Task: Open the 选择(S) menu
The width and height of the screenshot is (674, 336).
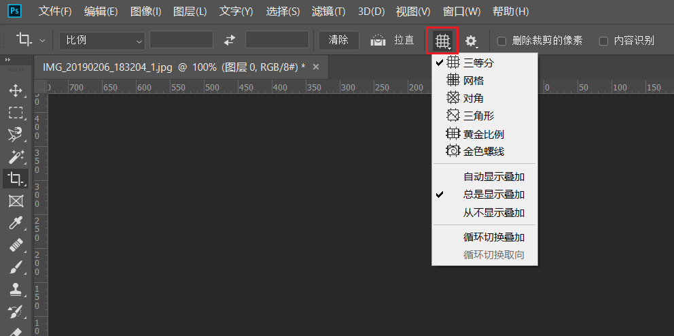Action: click(x=283, y=12)
